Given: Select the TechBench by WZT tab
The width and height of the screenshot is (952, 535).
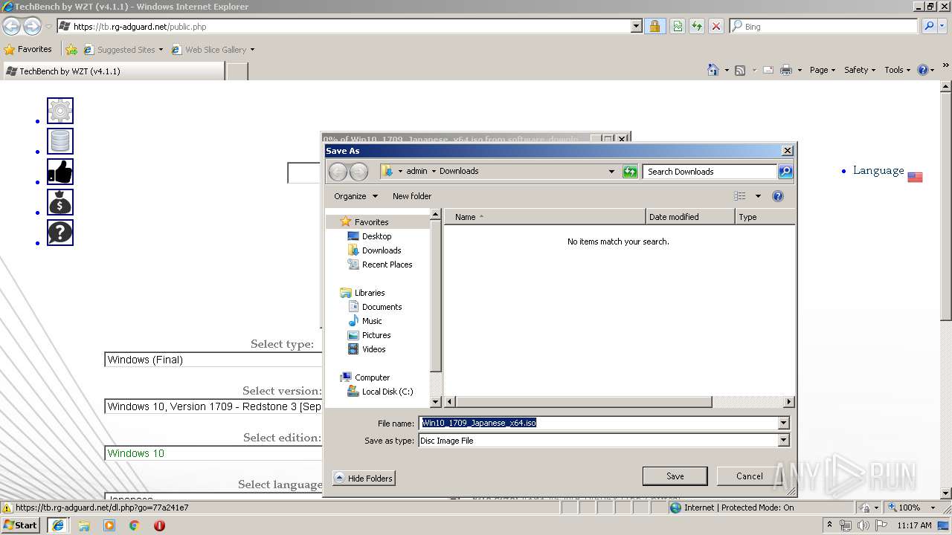Looking at the screenshot, I should [x=113, y=71].
